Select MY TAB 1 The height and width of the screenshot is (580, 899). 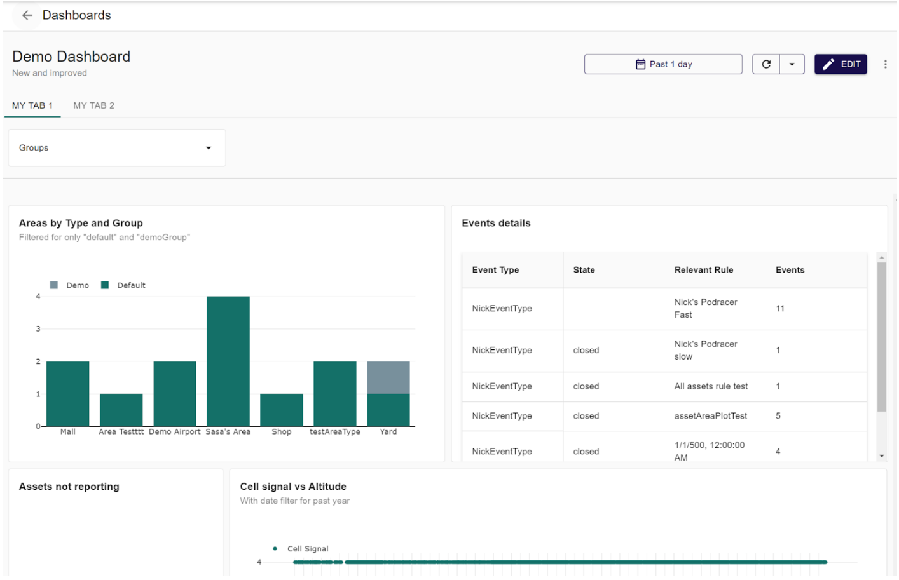coord(32,105)
